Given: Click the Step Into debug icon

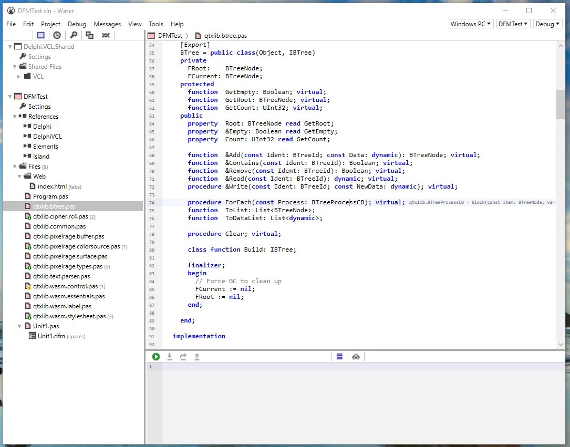Looking at the screenshot, I should pyautogui.click(x=170, y=357).
